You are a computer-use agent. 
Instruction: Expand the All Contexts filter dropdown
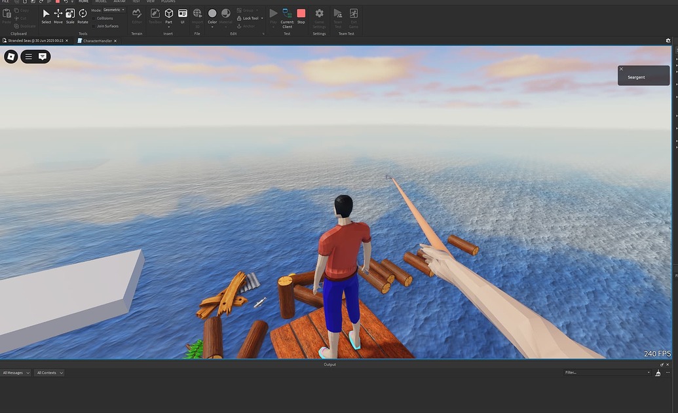tap(50, 373)
